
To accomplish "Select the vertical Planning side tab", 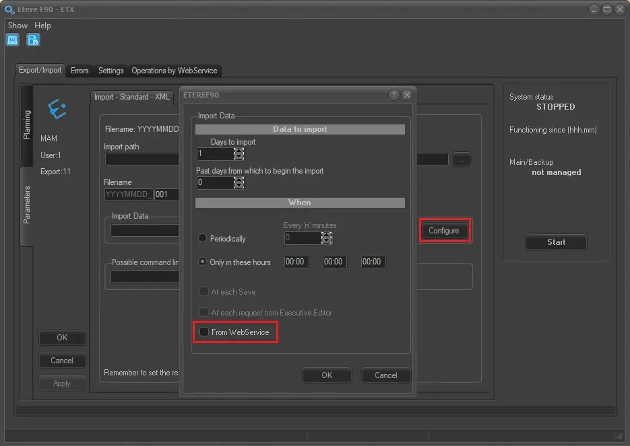I will coord(27,124).
